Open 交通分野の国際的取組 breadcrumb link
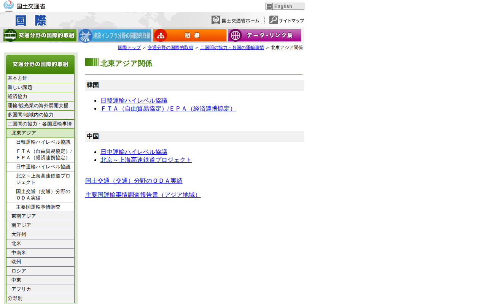 click(x=170, y=47)
